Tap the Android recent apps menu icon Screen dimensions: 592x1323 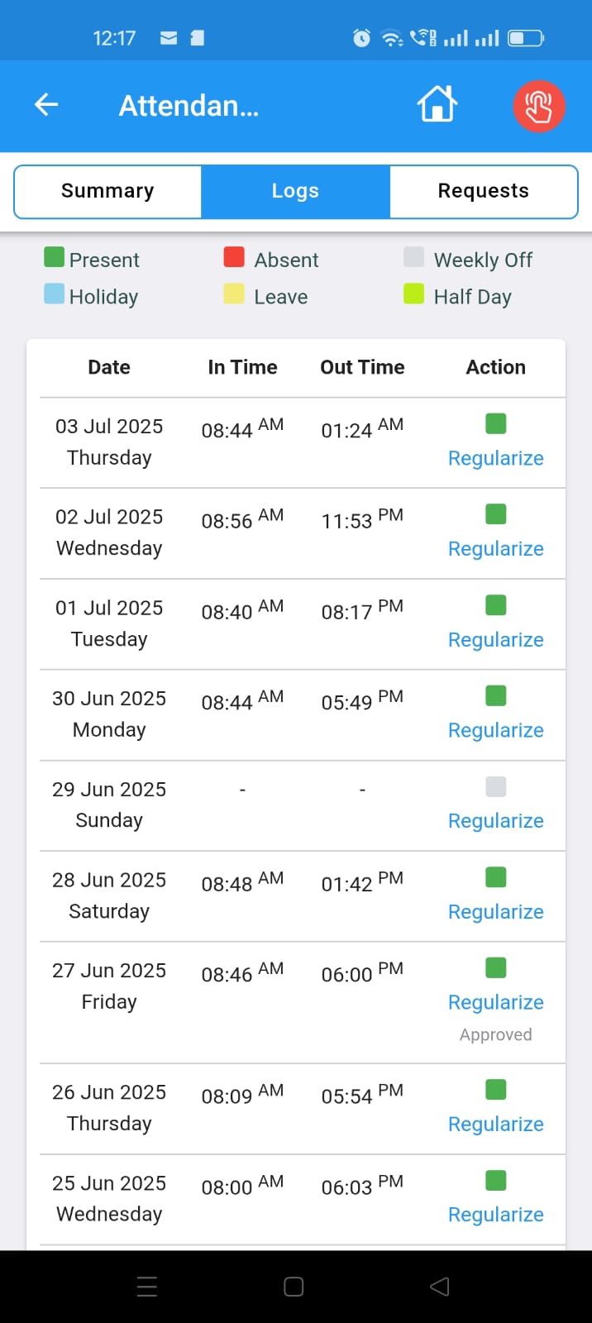click(147, 1286)
